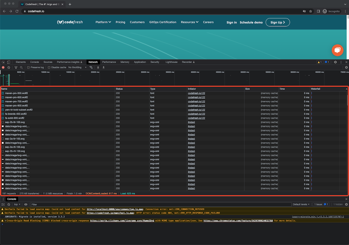349x245 pixels.
Task: Open the No throttling dropdown
Action: point(76,67)
